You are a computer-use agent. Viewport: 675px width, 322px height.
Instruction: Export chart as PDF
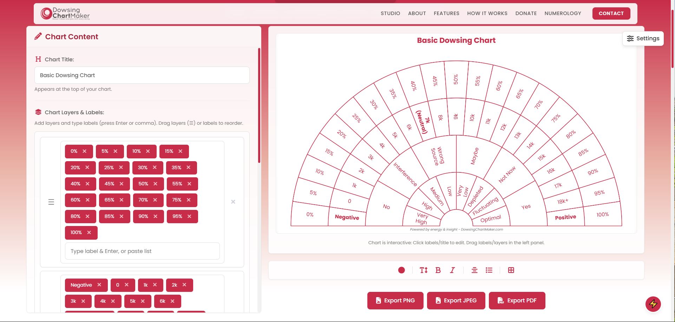click(x=517, y=301)
